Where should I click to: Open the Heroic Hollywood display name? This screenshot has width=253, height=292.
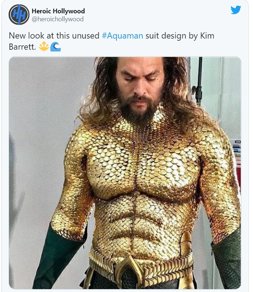(58, 11)
